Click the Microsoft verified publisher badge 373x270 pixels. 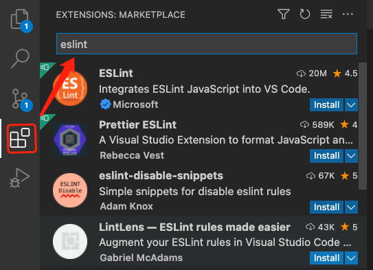(x=105, y=104)
